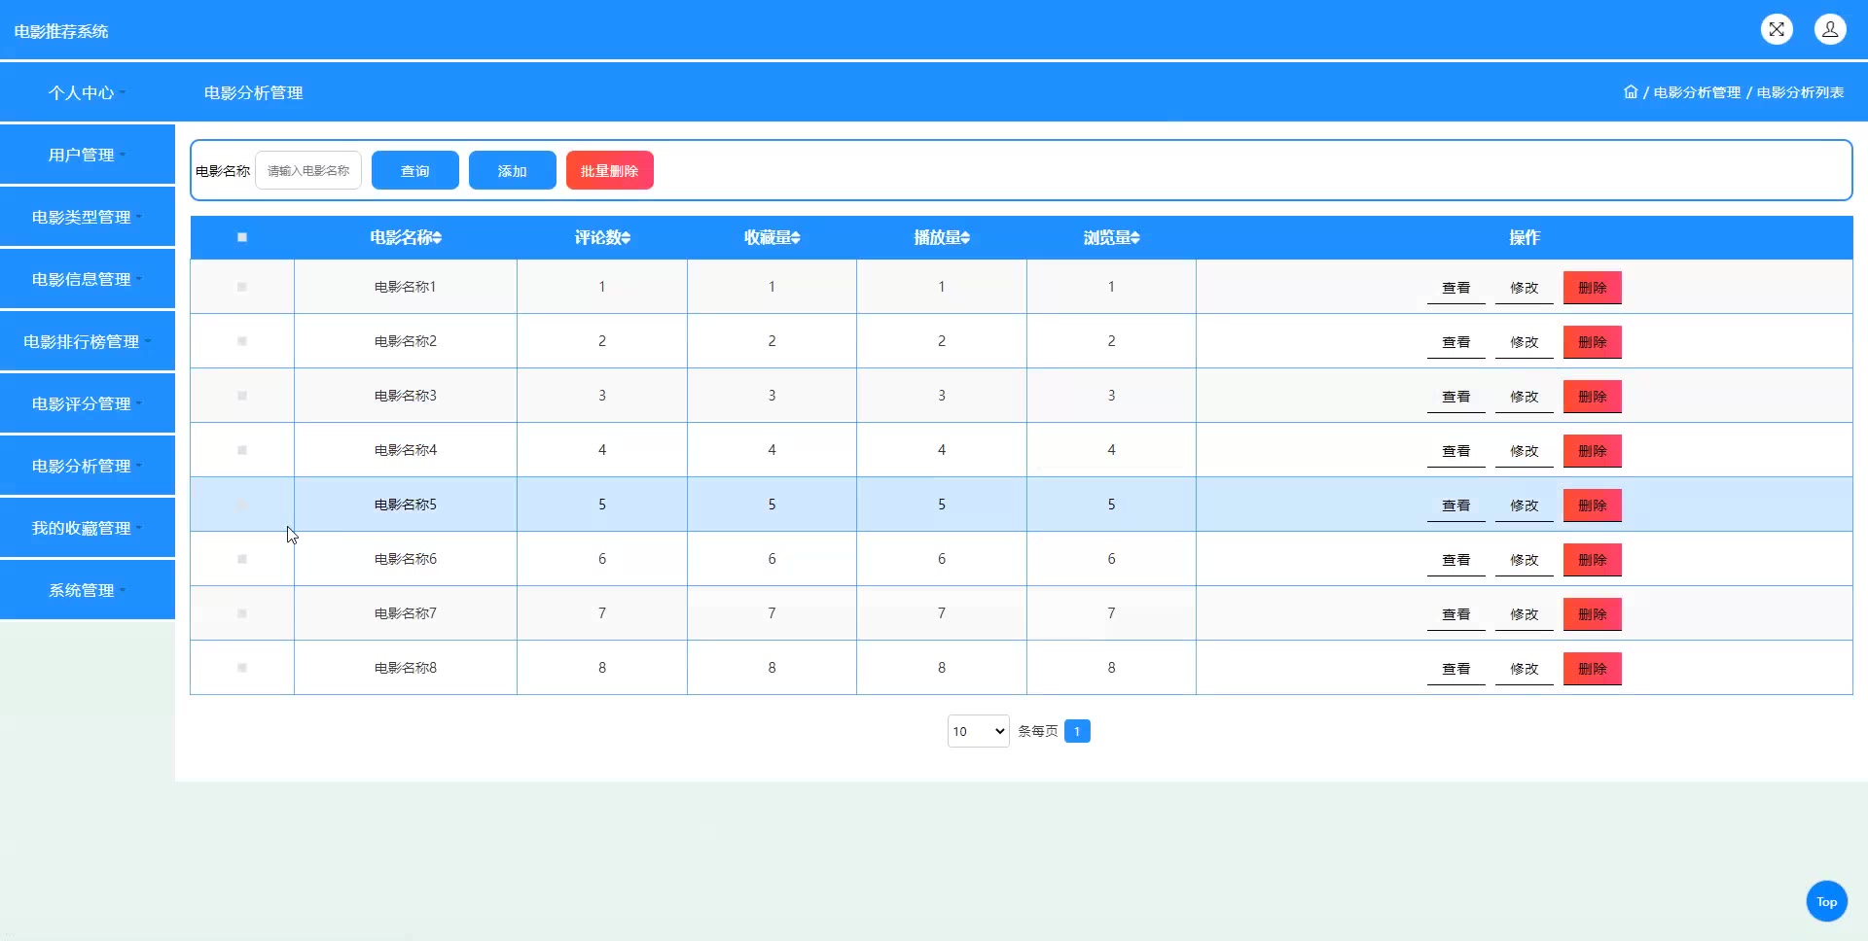Click the cell text 电影名称3

click(x=406, y=396)
